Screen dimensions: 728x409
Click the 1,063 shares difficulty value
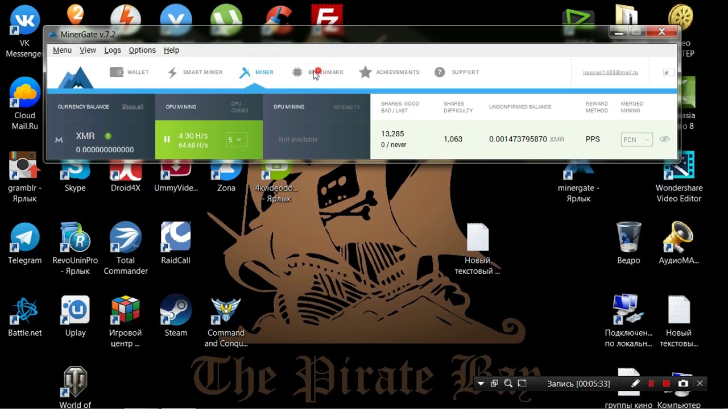tap(453, 139)
